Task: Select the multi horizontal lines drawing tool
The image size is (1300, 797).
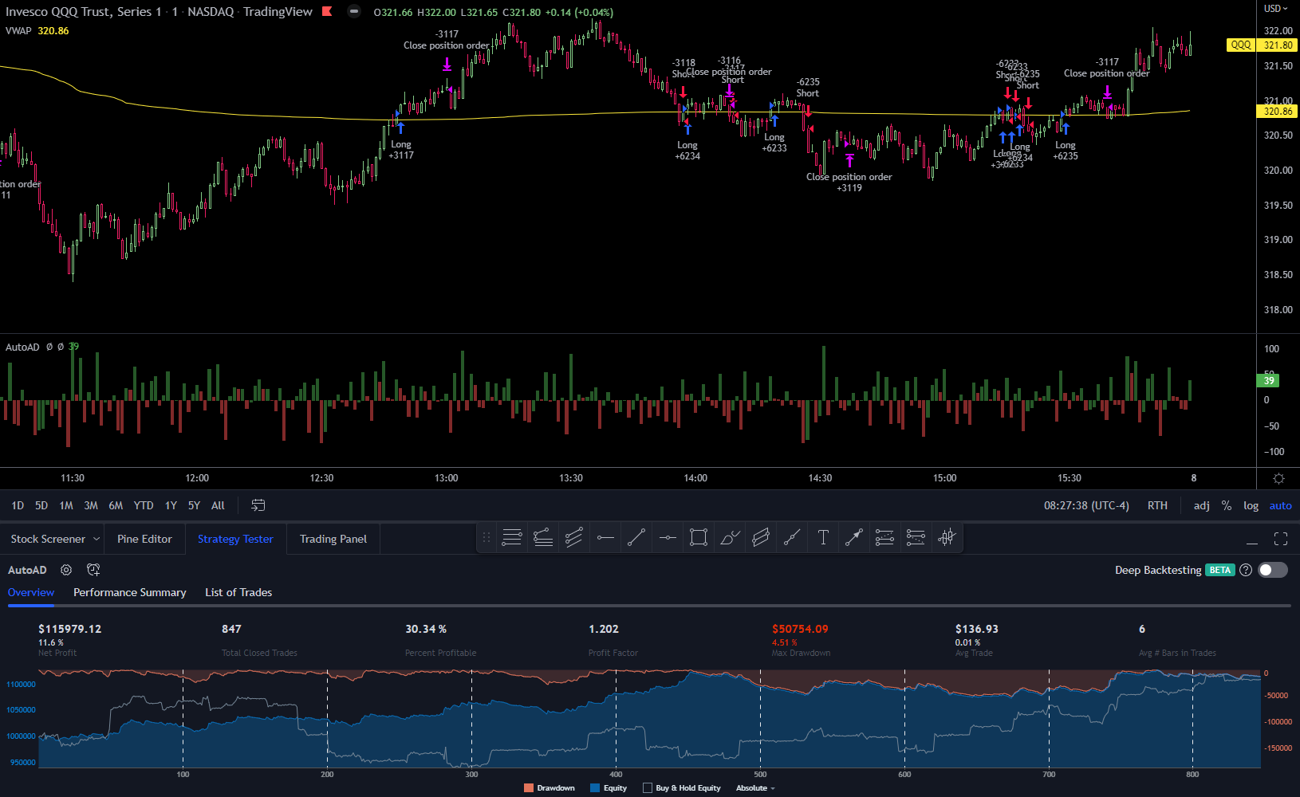Action: click(512, 538)
